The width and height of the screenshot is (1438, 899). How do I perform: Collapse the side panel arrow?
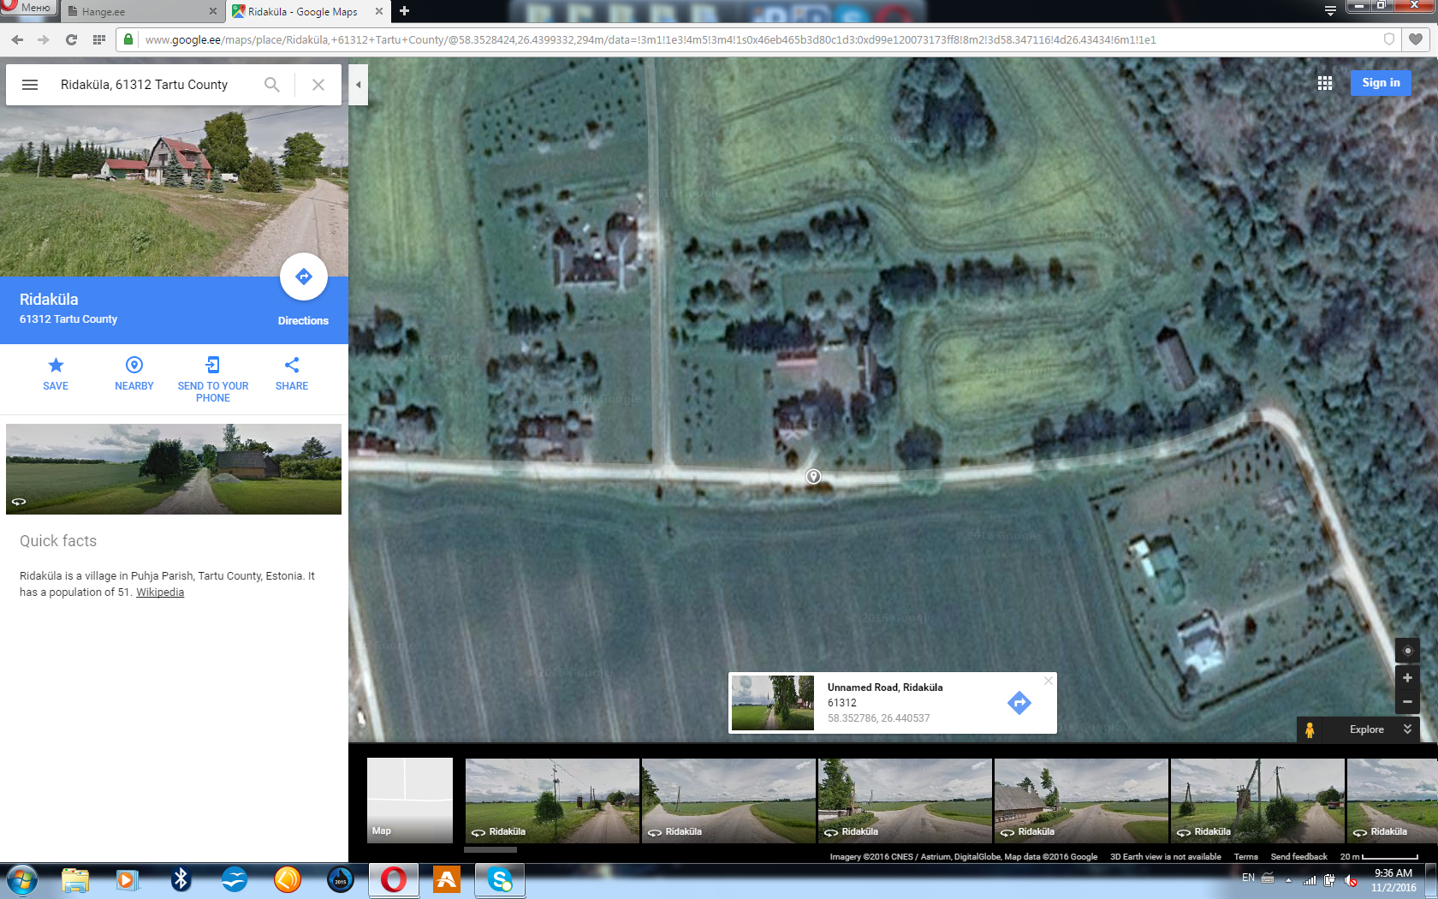(358, 85)
